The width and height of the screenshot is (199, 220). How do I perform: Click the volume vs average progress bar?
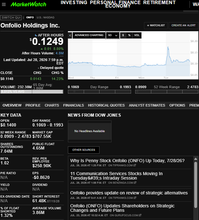click(32, 92)
